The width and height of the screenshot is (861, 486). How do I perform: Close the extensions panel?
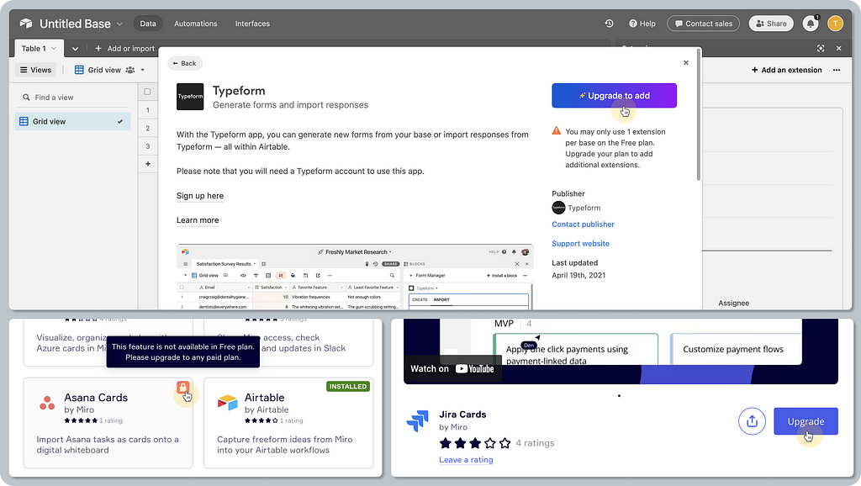[x=838, y=48]
